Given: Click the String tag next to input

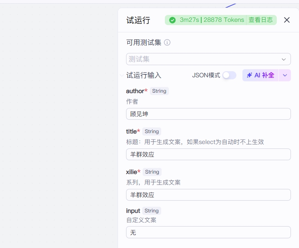Looking at the screenshot, I should tap(152, 211).
